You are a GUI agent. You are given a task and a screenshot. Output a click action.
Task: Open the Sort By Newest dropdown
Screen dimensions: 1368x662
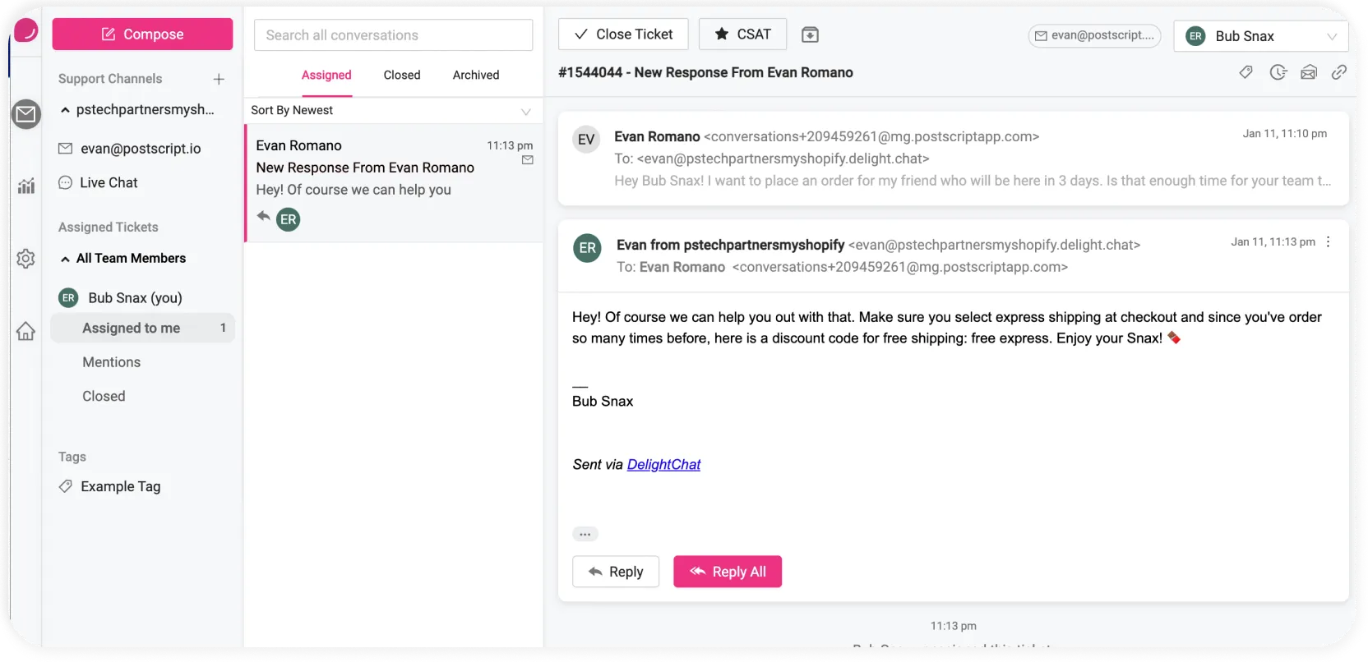pyautogui.click(x=393, y=111)
